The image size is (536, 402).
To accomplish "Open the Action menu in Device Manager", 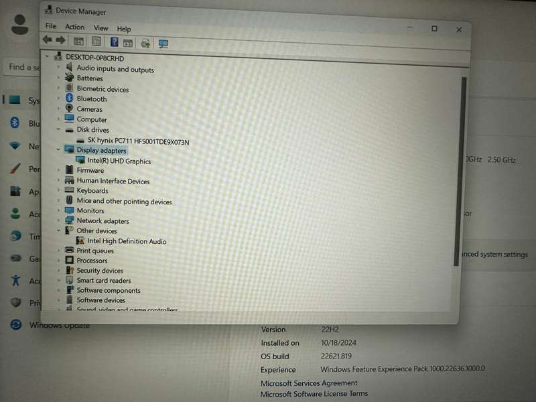I will (75, 27).
